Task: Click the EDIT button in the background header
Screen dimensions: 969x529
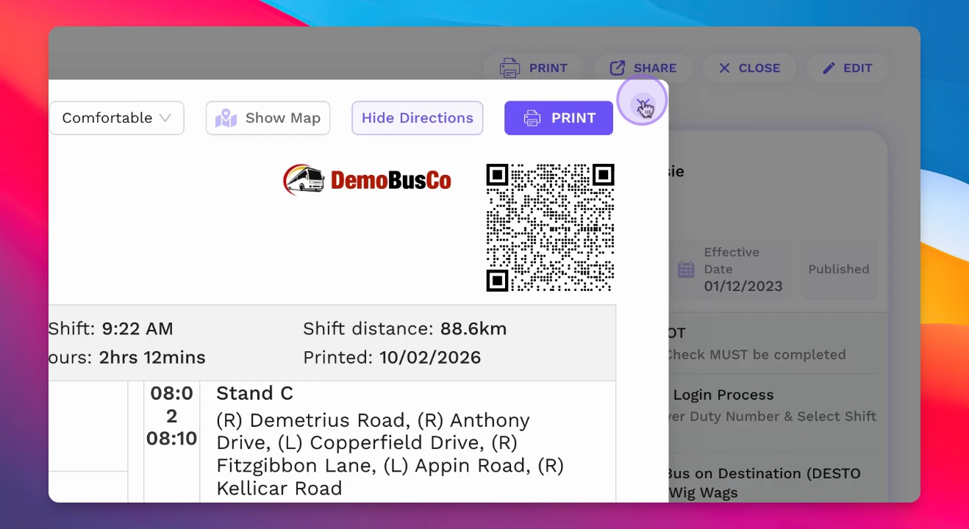Action: coord(847,68)
